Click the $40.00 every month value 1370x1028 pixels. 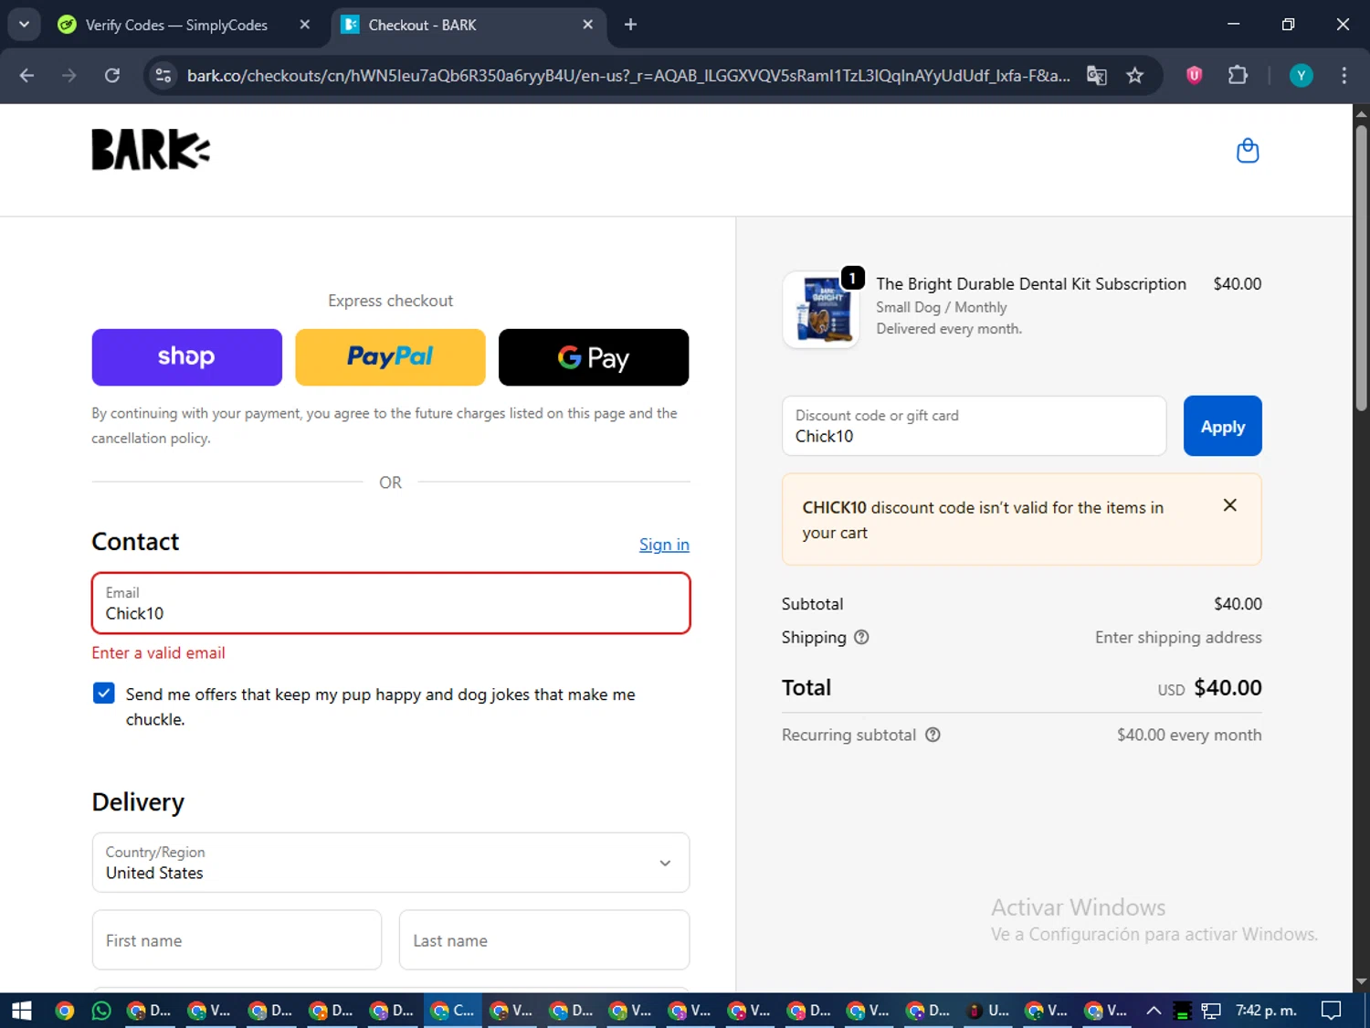point(1189,735)
